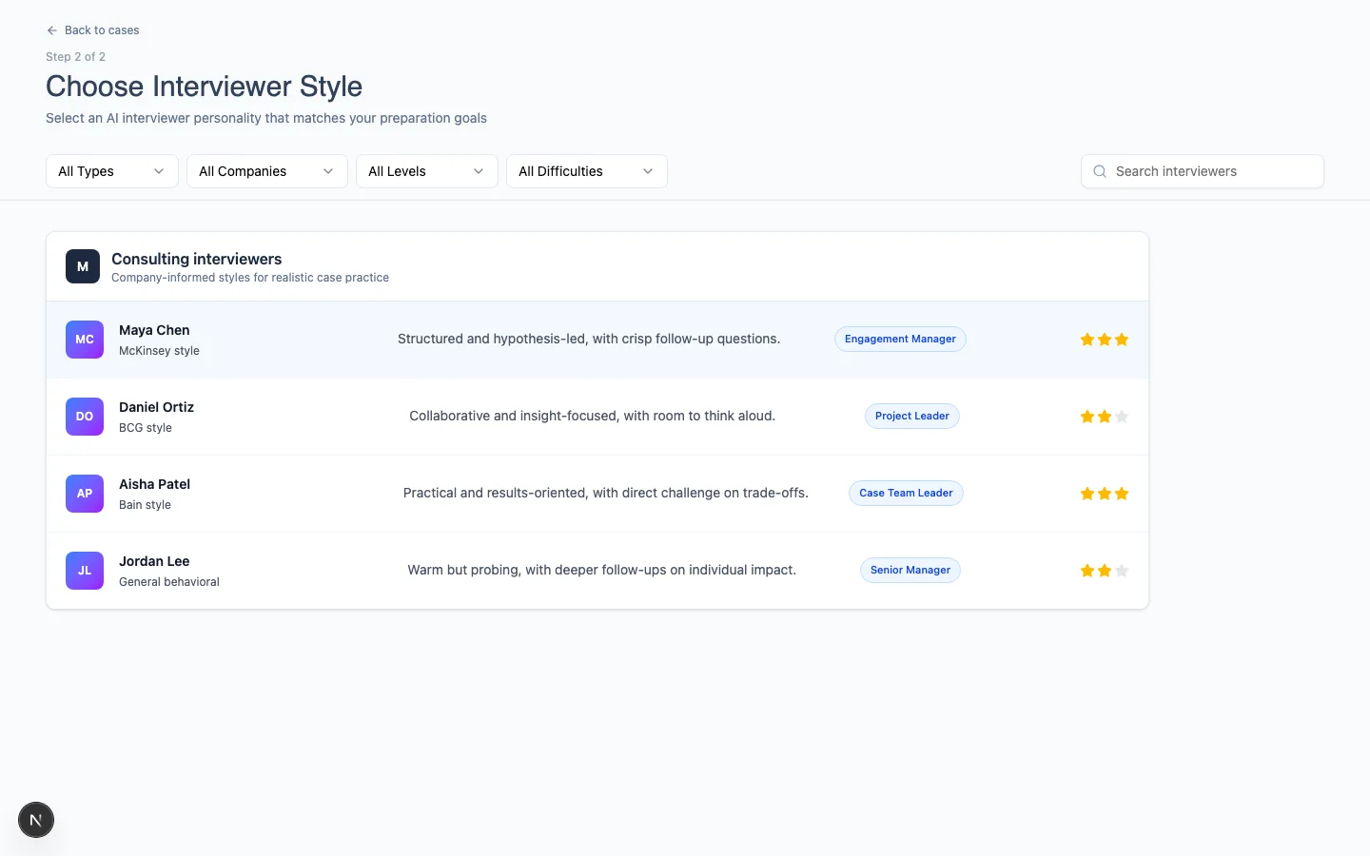
Task: Click the Case Team Leader badge
Action: (906, 494)
